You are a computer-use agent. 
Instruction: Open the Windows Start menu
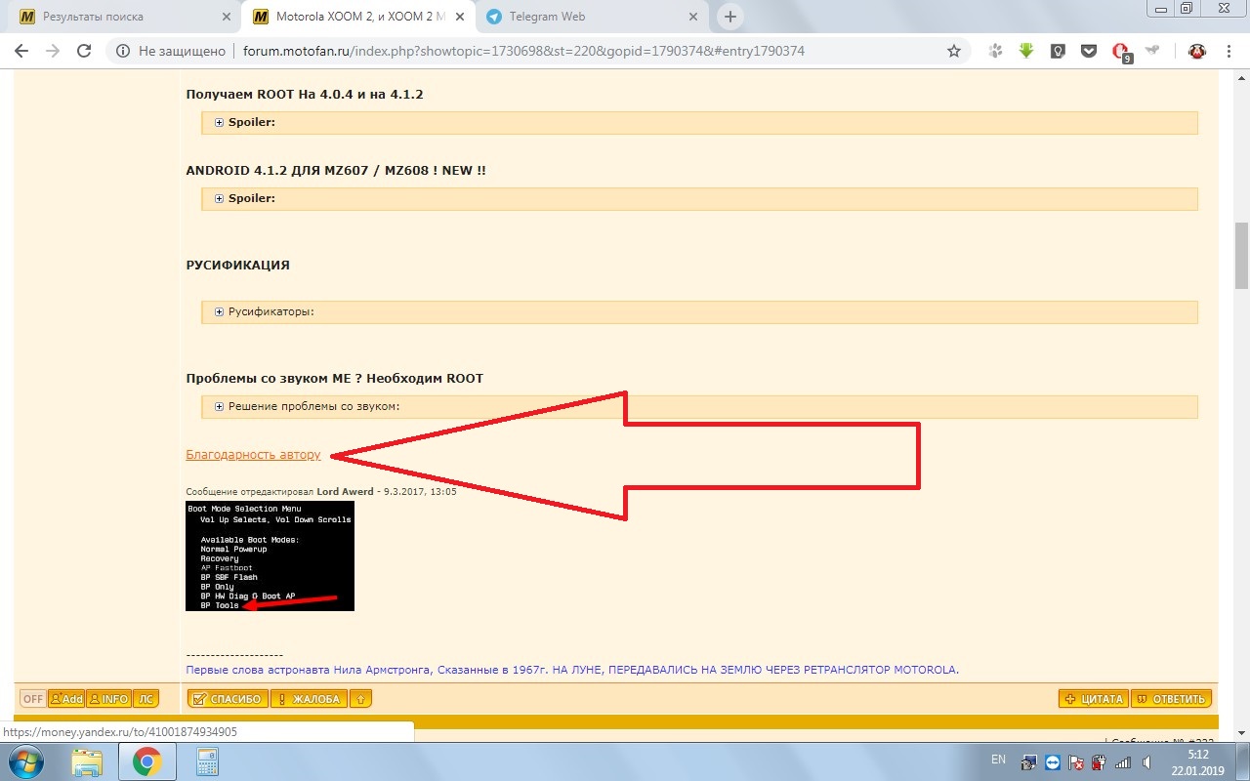pos(26,761)
